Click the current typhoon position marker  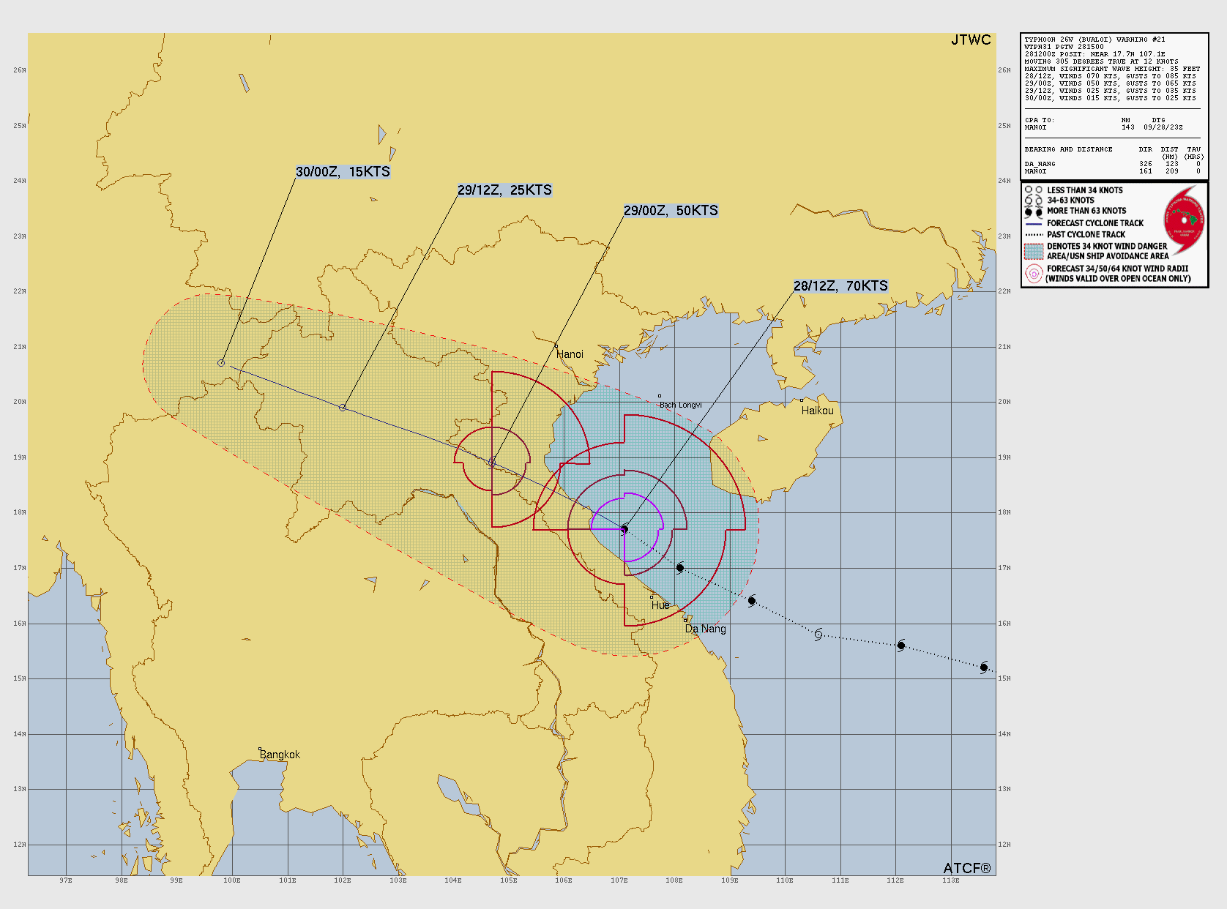tap(624, 528)
